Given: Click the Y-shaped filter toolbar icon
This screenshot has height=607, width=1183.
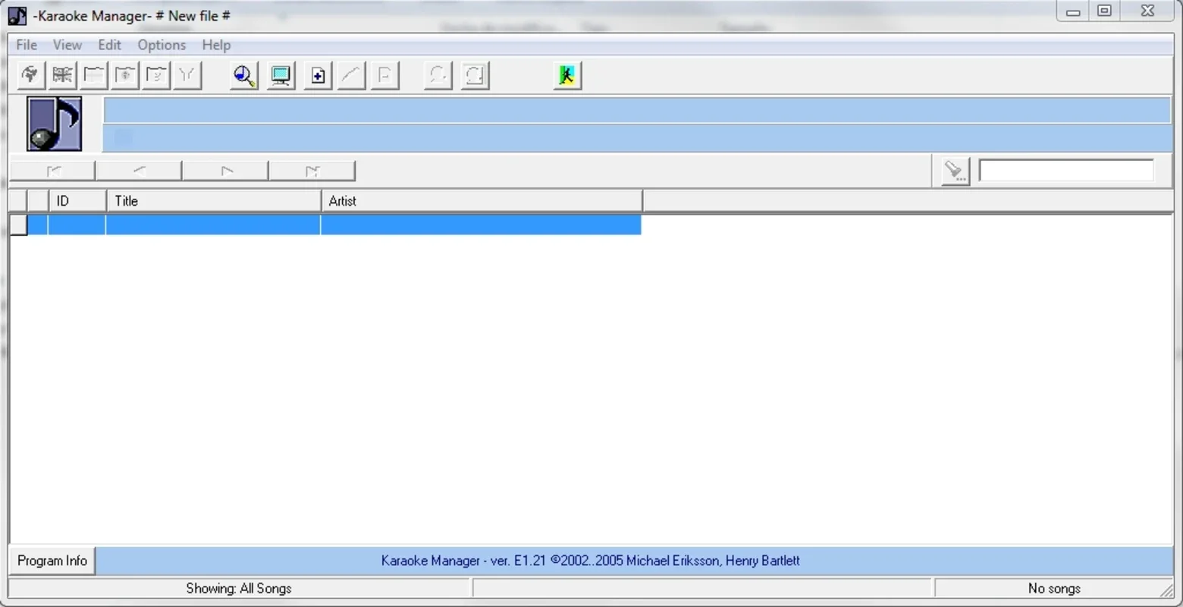Looking at the screenshot, I should 187,75.
